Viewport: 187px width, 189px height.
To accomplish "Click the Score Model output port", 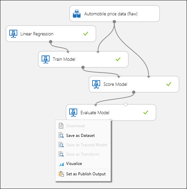I will 133,92.
